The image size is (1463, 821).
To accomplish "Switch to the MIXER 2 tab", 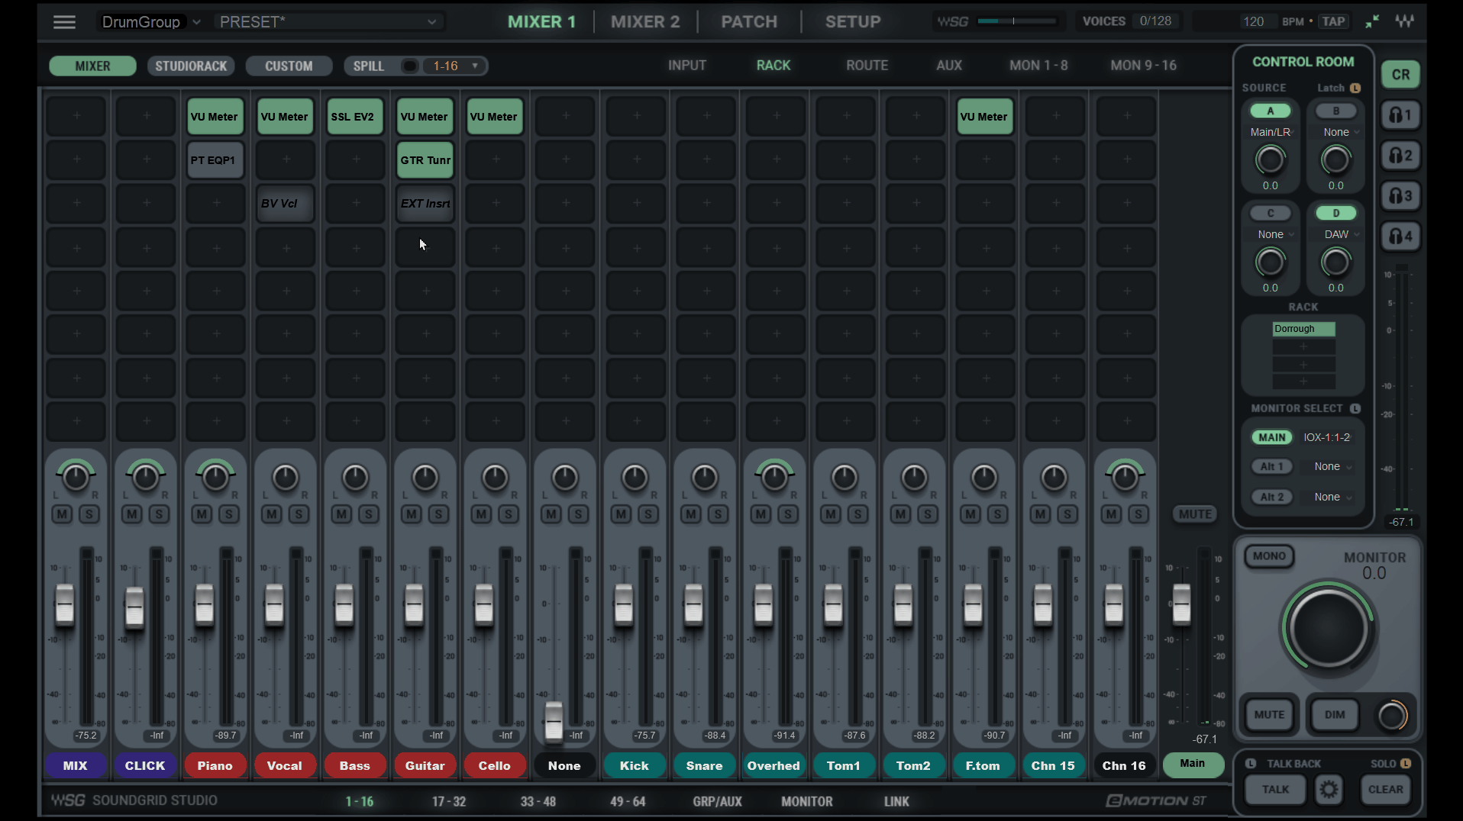I will point(644,22).
